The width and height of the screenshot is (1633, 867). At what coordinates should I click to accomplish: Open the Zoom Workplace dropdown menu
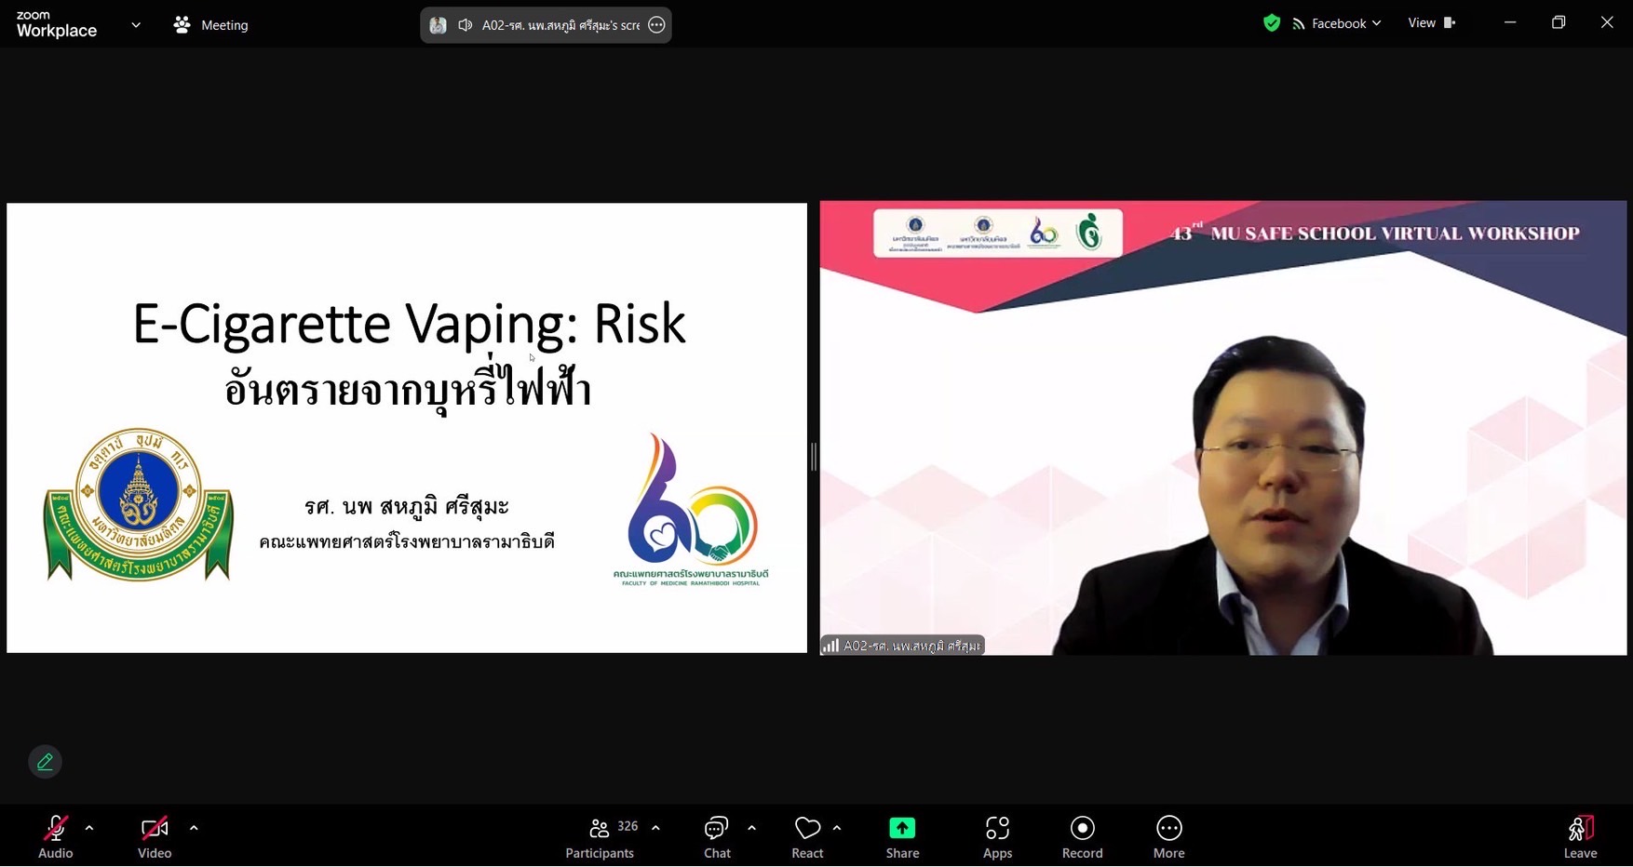point(136,25)
